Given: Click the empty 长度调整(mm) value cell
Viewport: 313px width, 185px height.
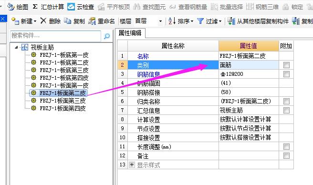Looking at the screenshot, I should [249, 147].
